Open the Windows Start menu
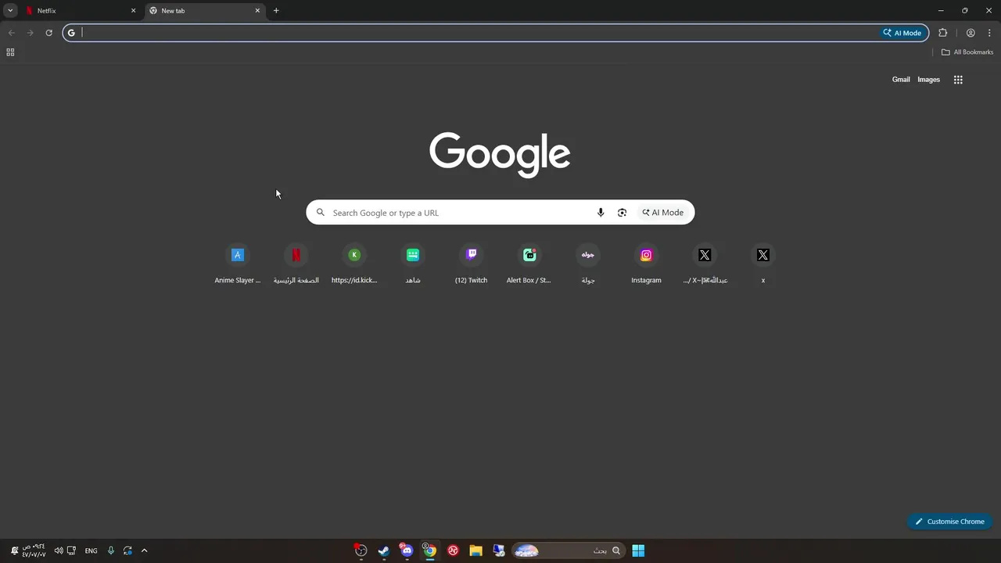The image size is (1001, 563). tap(638, 550)
